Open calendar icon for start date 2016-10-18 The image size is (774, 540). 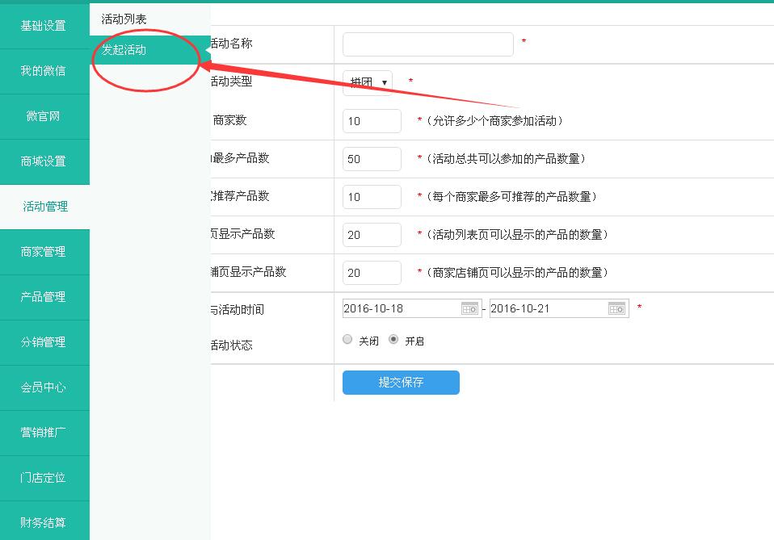(x=469, y=308)
